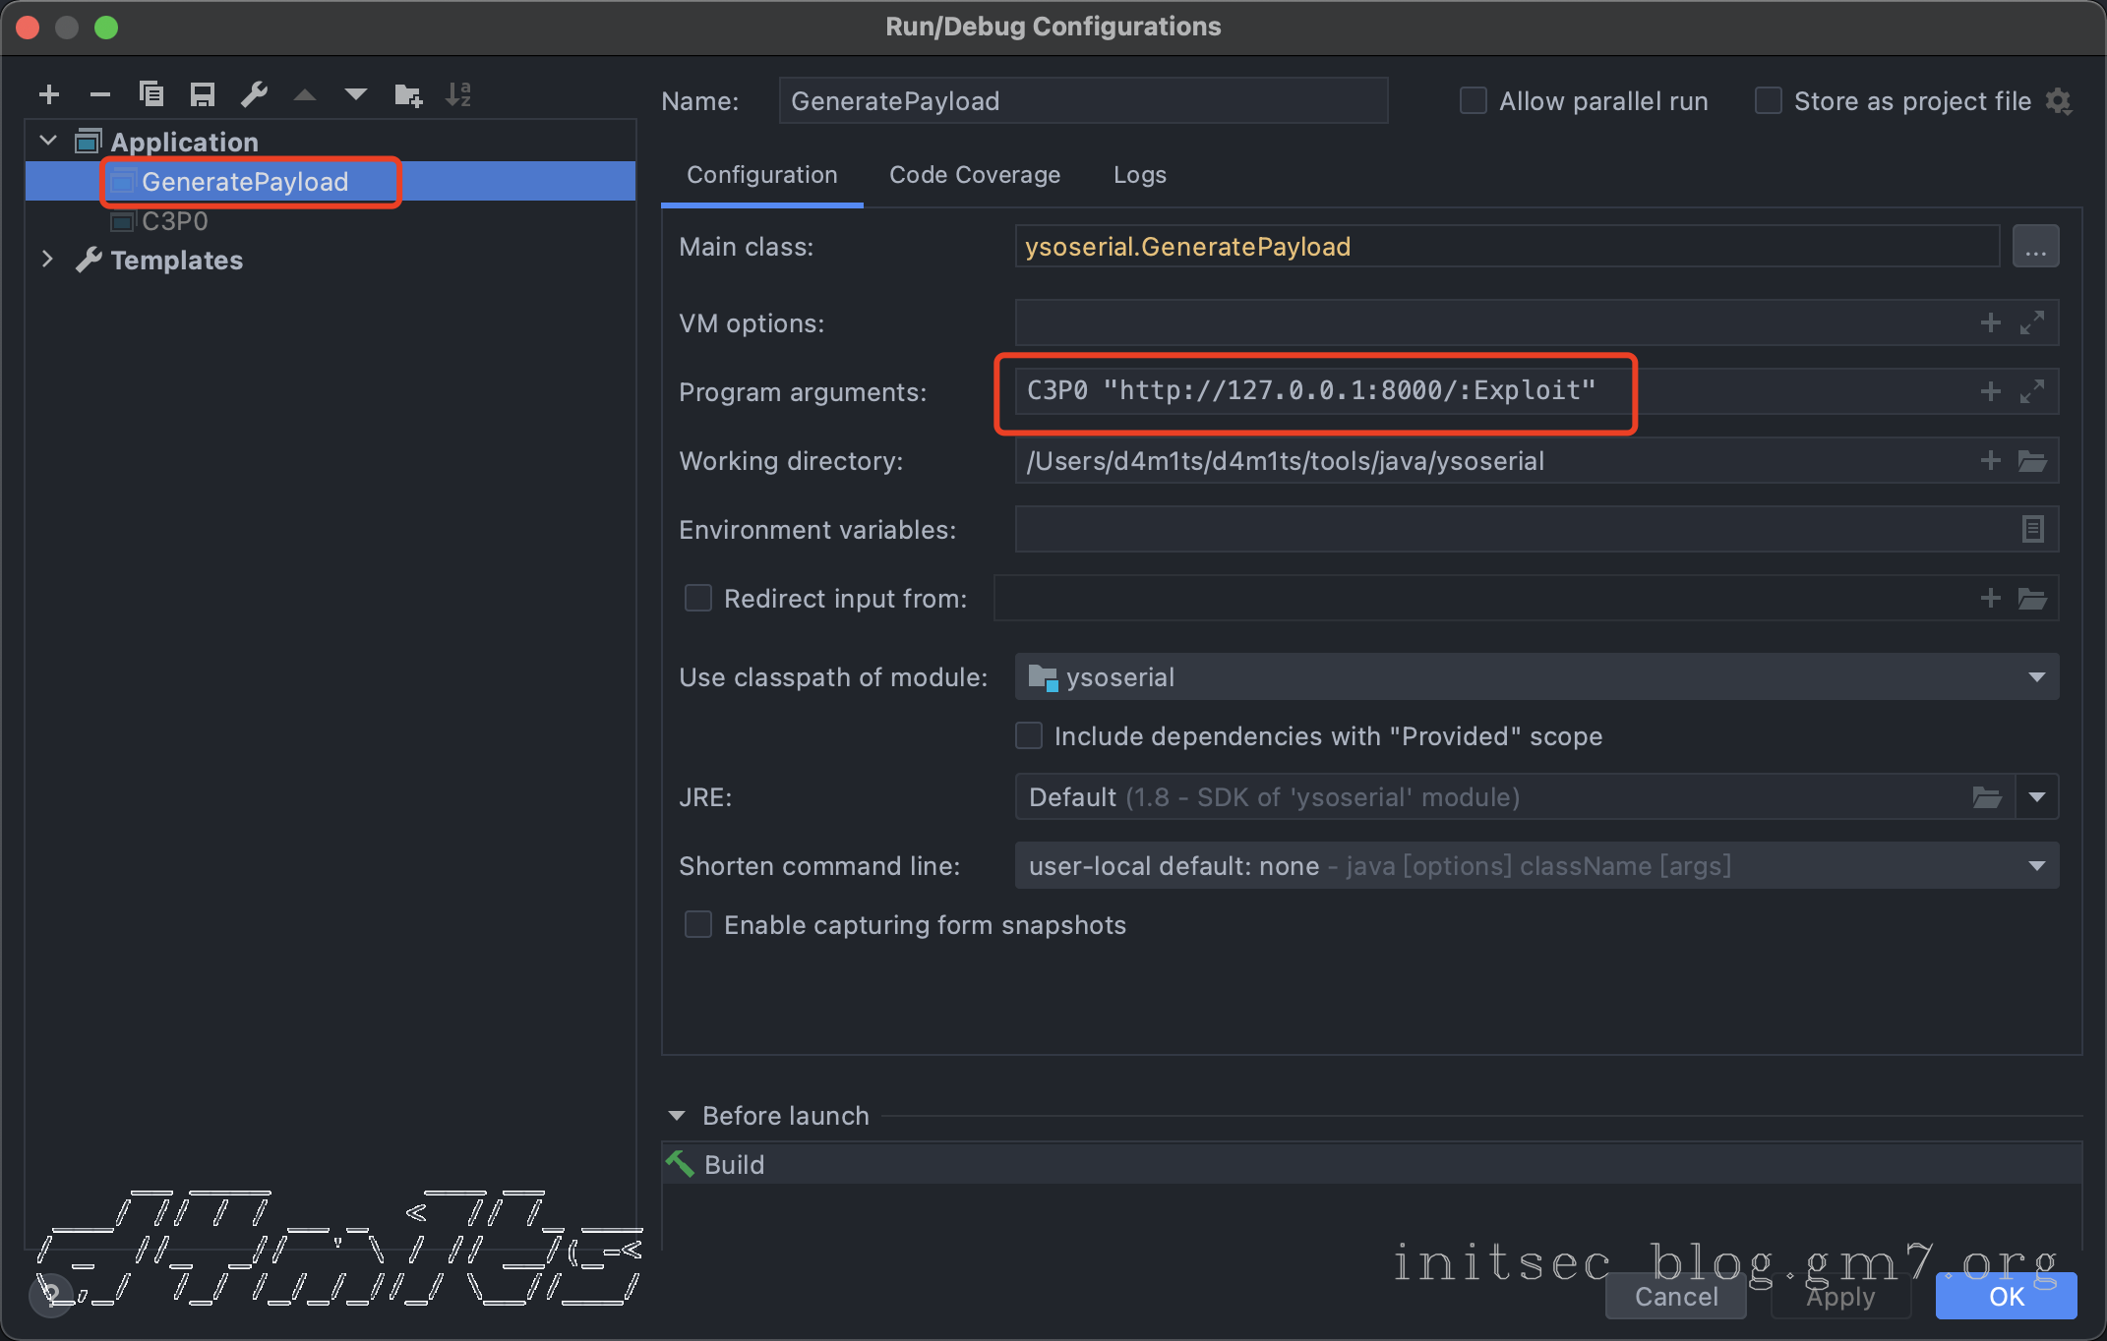Click the Copy Configuration icon
Screen dimensions: 2107x1341
pos(150,94)
